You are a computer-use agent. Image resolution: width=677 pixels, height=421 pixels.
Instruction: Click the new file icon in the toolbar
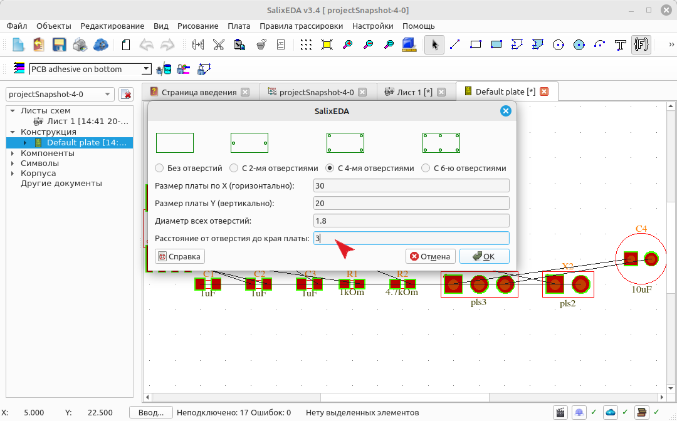coord(18,44)
